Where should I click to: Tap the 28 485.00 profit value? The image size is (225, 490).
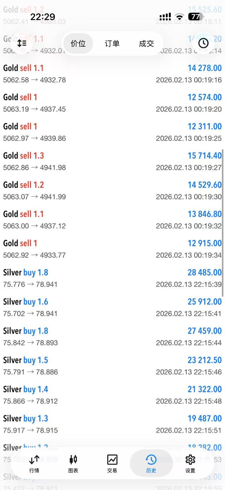pyautogui.click(x=204, y=272)
